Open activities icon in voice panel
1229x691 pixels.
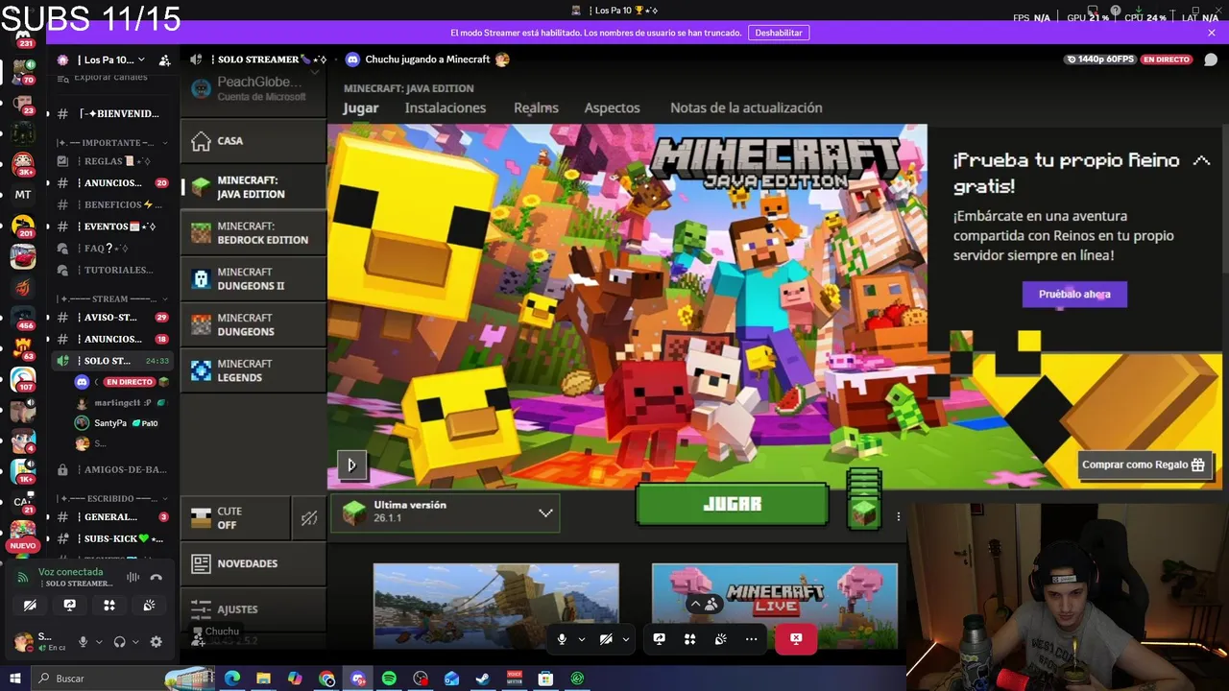click(x=109, y=605)
